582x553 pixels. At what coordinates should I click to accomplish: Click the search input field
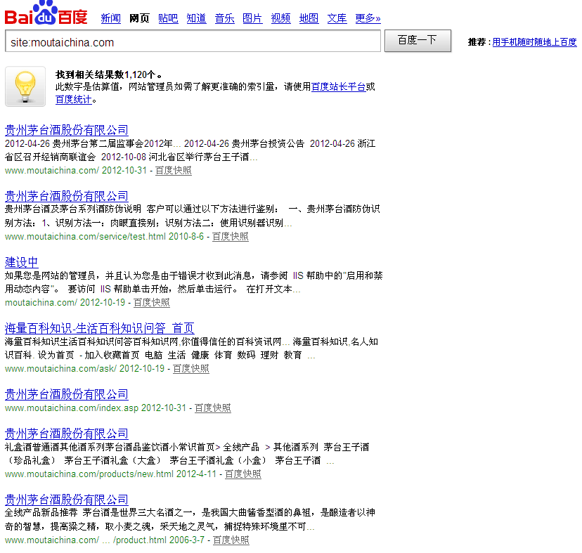coord(193,41)
